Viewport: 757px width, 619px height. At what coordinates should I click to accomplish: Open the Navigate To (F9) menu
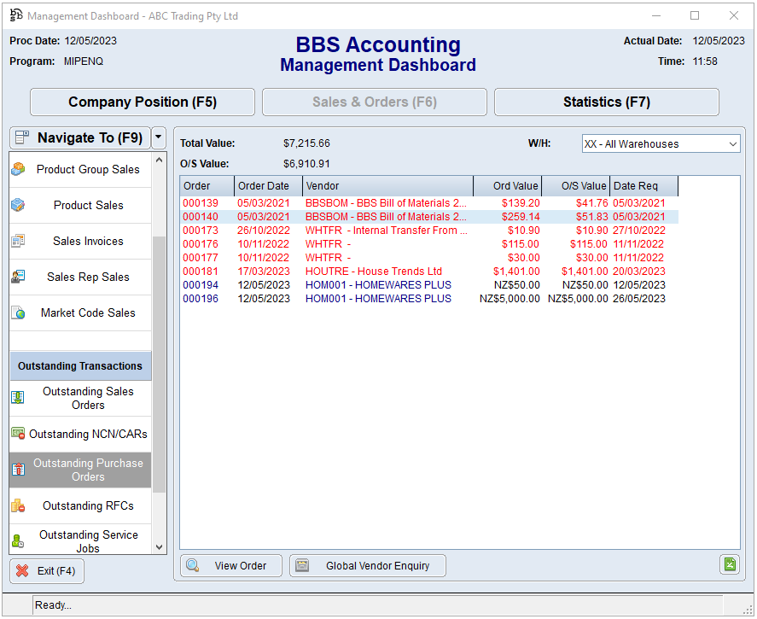pyautogui.click(x=79, y=137)
